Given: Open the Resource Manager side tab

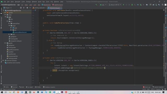Looking at the screenshot, I should point(1,23).
